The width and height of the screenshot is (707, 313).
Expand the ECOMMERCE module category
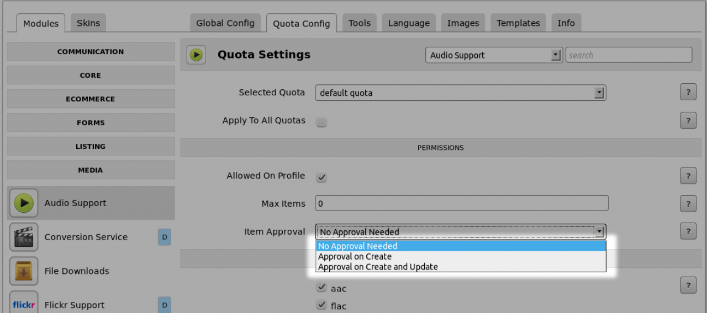pyautogui.click(x=91, y=99)
